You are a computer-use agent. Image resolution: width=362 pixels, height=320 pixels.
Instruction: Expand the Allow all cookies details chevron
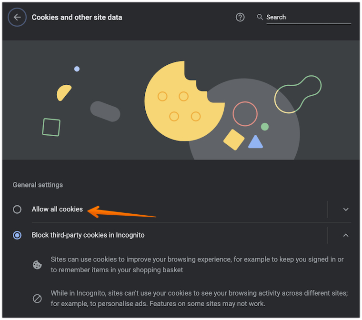coord(346,209)
